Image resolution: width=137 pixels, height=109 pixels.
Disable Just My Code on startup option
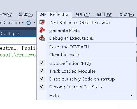(x=82, y=79)
